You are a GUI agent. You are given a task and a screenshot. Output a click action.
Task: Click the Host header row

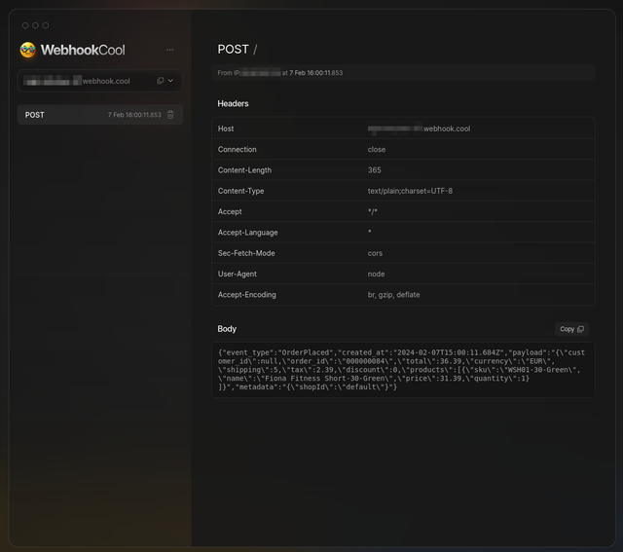point(402,129)
